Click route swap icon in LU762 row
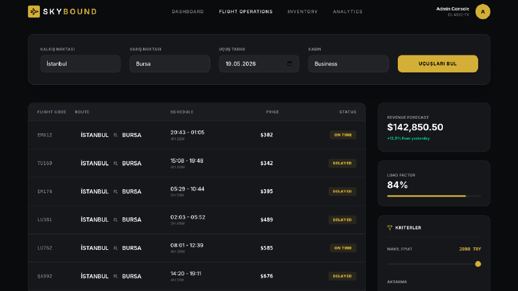The image size is (518, 291). (x=116, y=248)
